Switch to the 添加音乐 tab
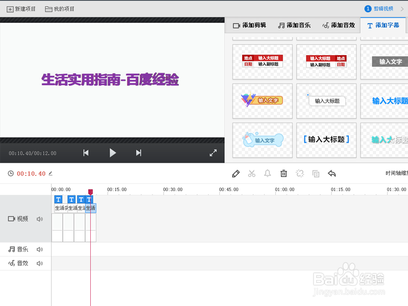The image size is (408, 306). (294, 25)
